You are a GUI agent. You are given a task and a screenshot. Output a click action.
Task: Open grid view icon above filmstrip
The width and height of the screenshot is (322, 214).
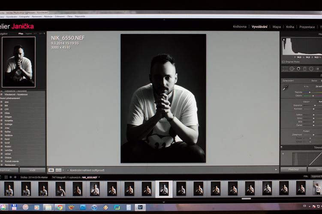pyautogui.click(x=6, y=177)
